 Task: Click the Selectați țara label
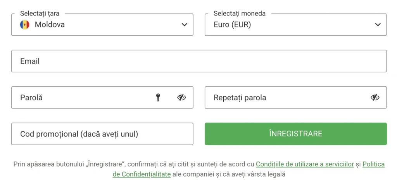click(40, 14)
